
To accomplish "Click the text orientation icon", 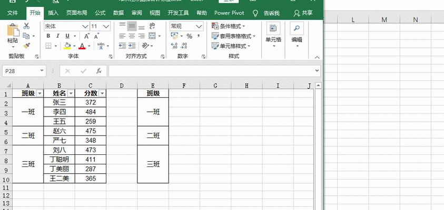I will tap(145, 46).
